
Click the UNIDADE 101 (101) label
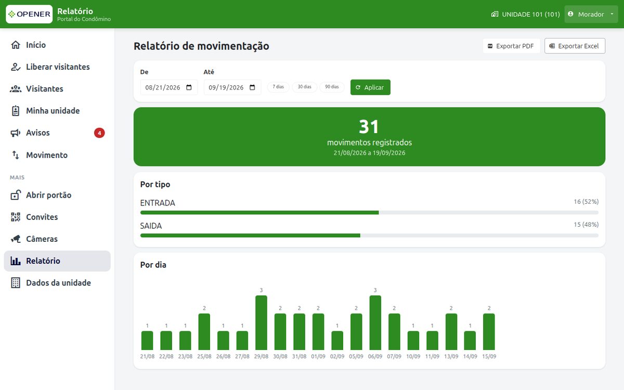[531, 14]
